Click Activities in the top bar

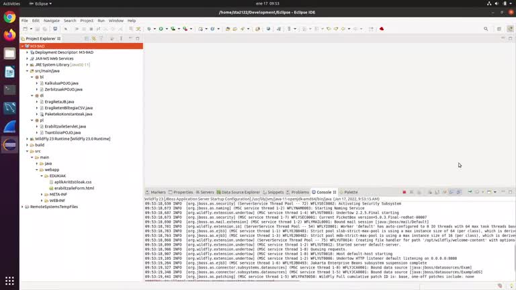[12, 3]
